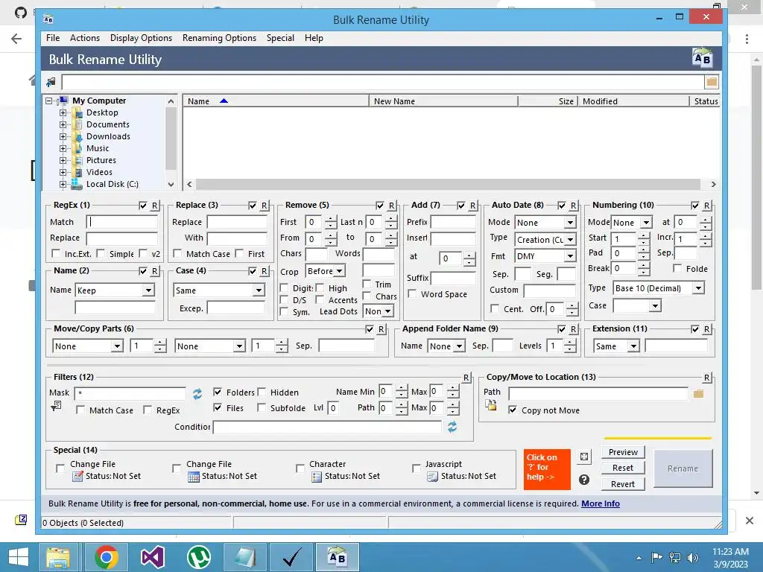Screen dimensions: 763x572
Task: Sort by the Name column header
Action: point(276,101)
